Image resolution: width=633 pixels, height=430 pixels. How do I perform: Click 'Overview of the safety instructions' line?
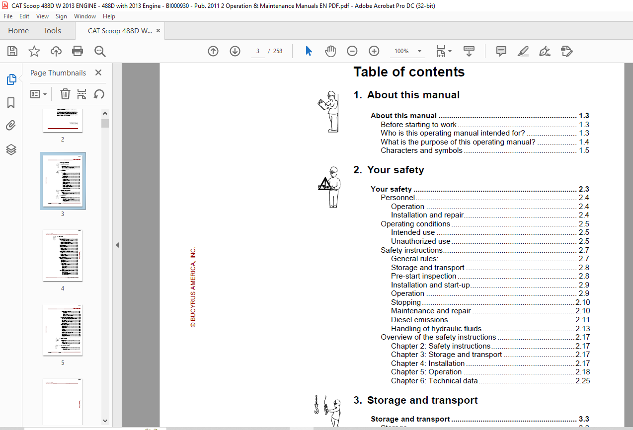point(485,337)
